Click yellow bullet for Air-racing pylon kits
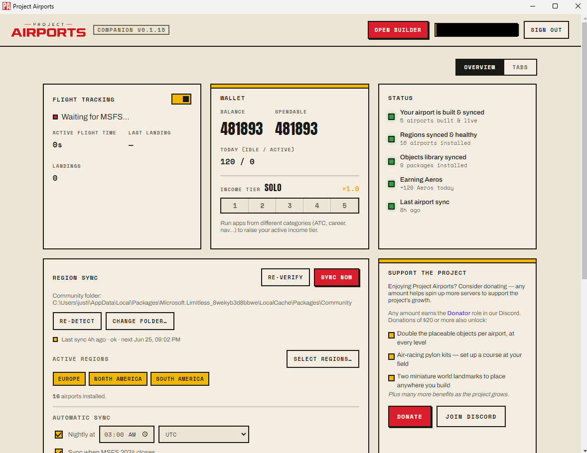Image resolution: width=587 pixels, height=453 pixels. [x=391, y=356]
